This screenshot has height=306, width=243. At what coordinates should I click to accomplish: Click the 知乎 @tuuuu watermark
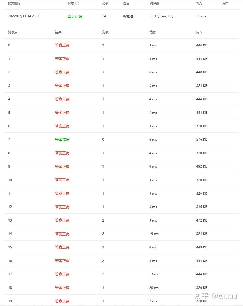click(216, 296)
